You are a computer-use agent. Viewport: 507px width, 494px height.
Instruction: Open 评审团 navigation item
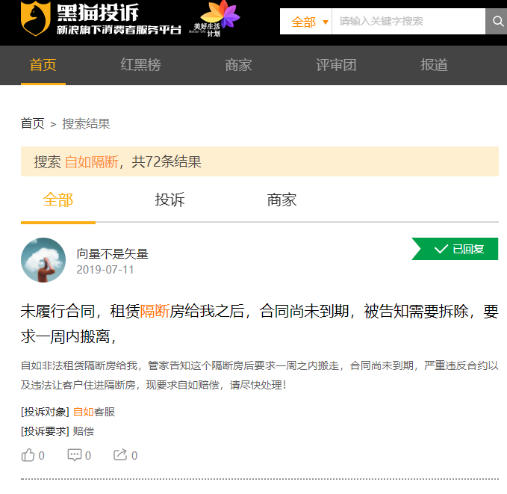point(336,65)
